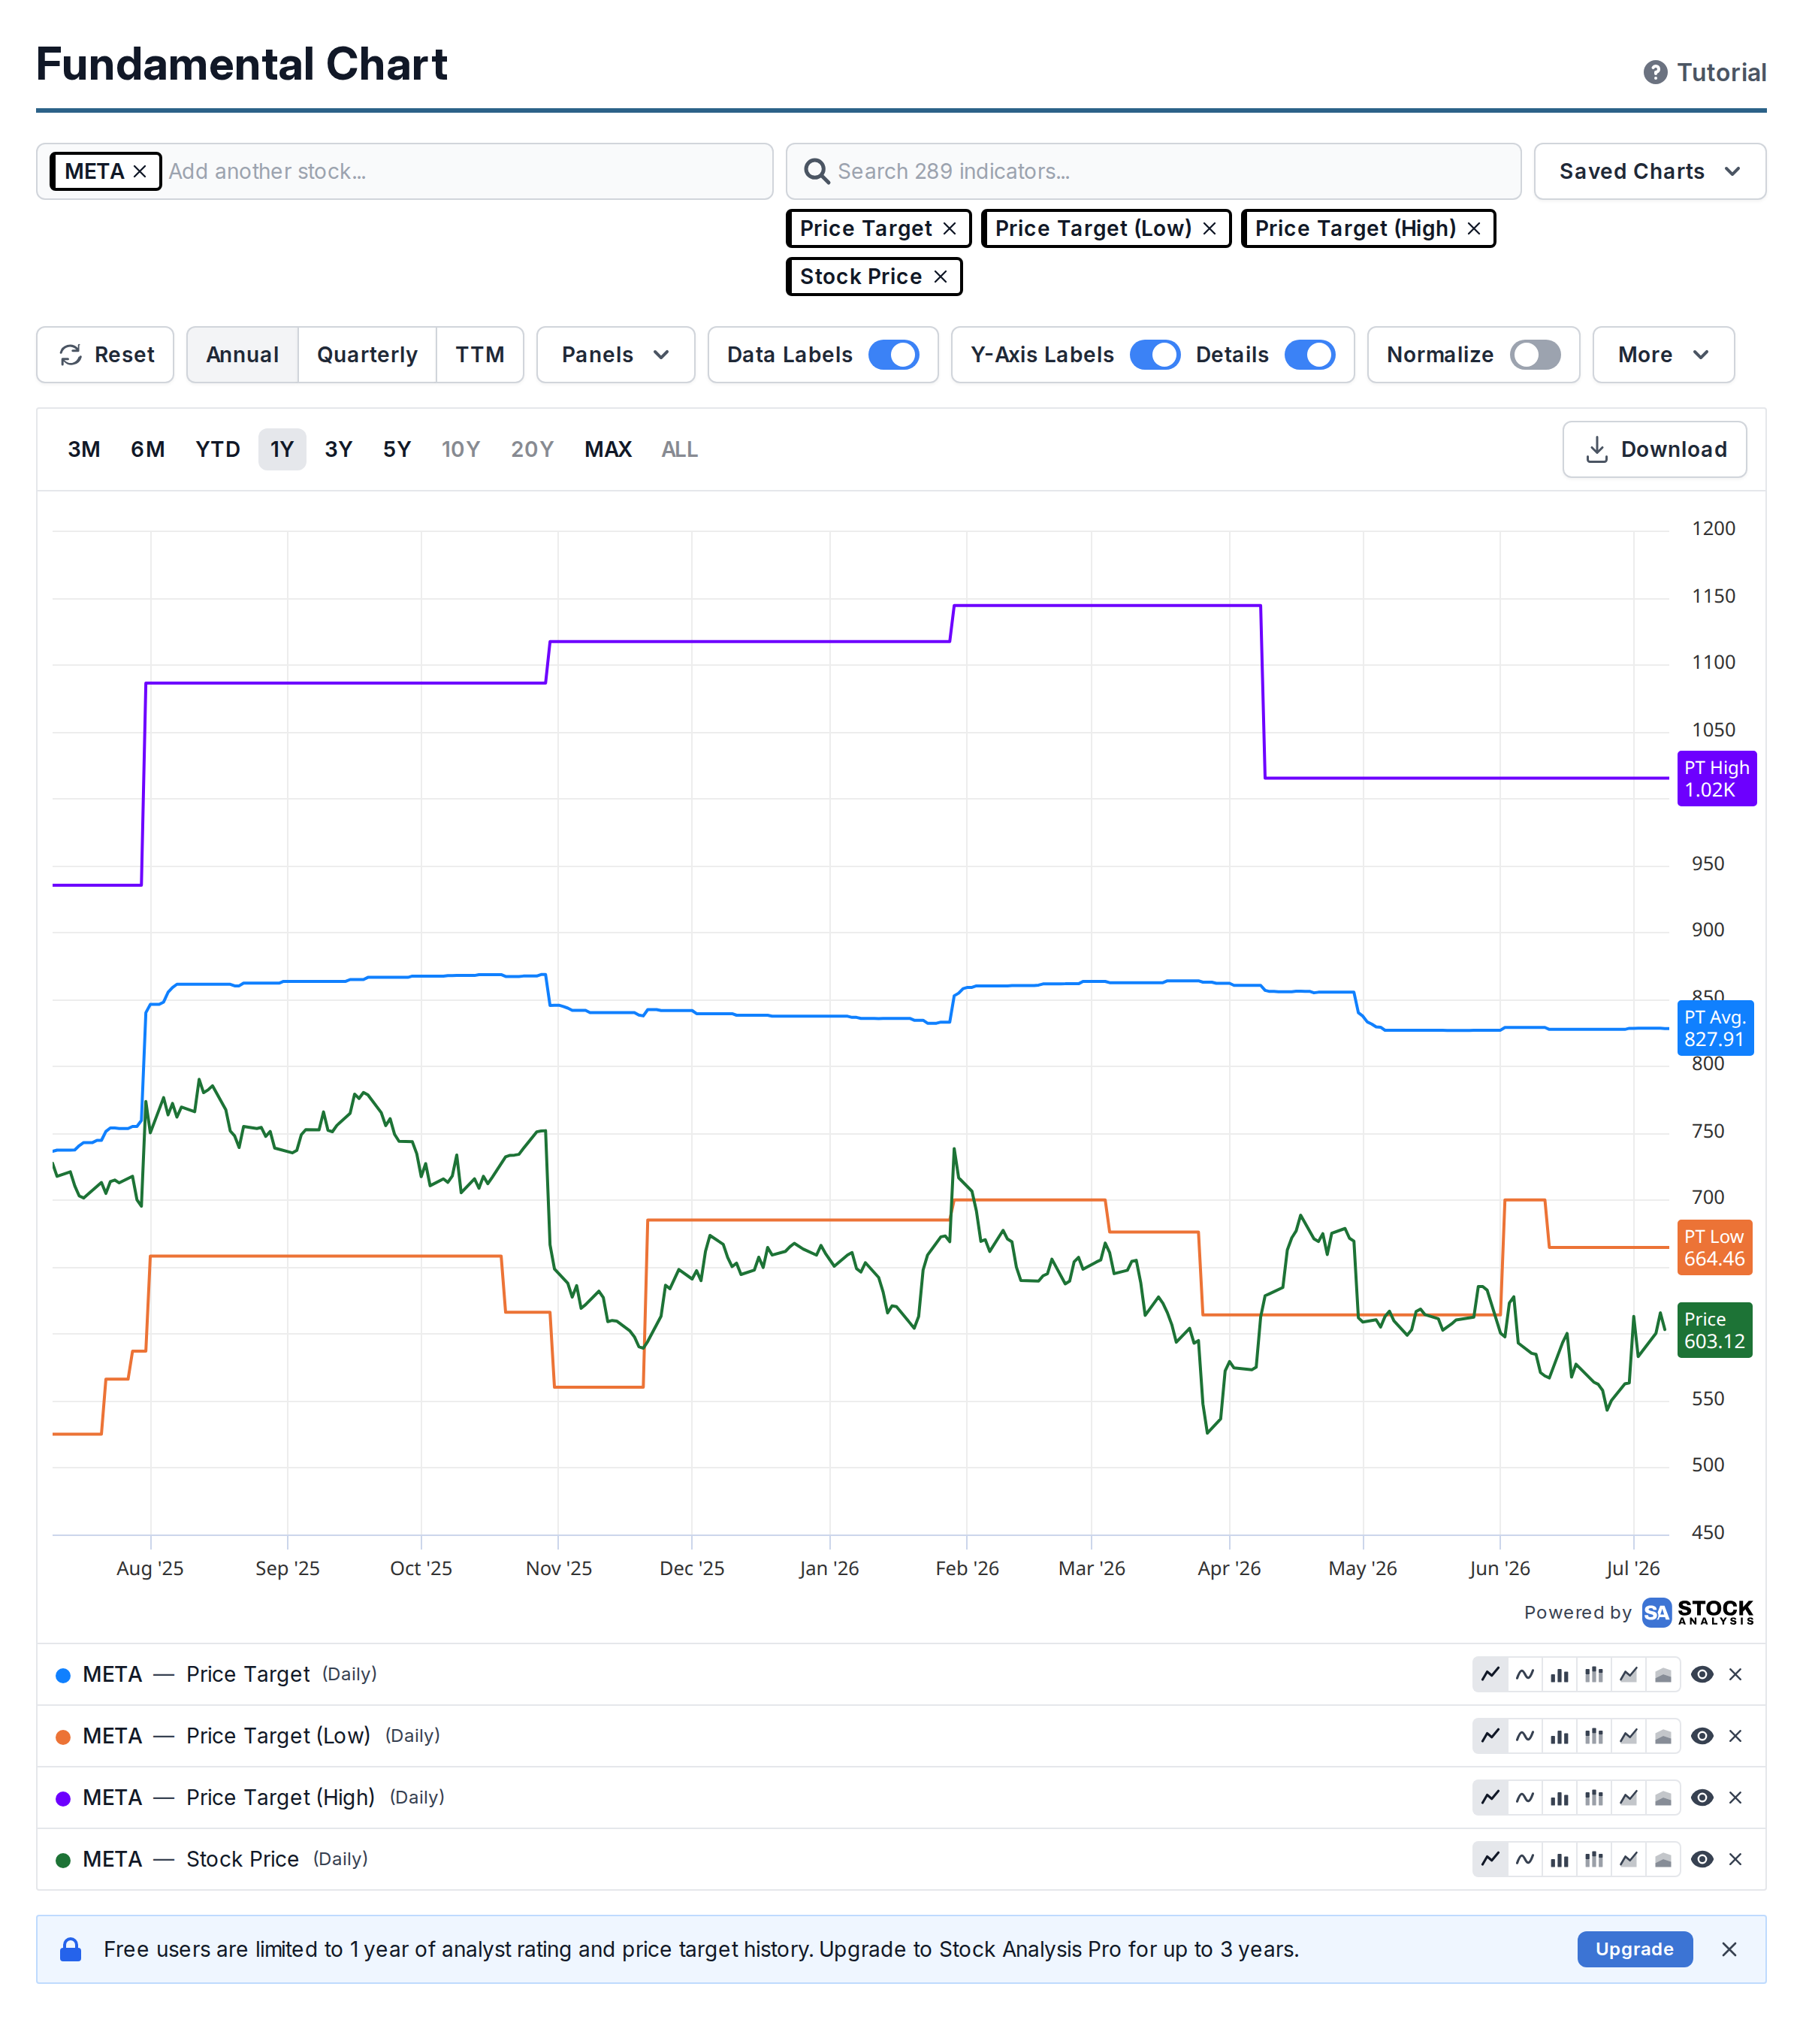Screen dimensions: 1803x2044
Task: Select the MAX time range
Action: coord(608,449)
